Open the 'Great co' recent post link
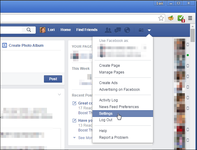The image size is (197, 150). (85, 103)
